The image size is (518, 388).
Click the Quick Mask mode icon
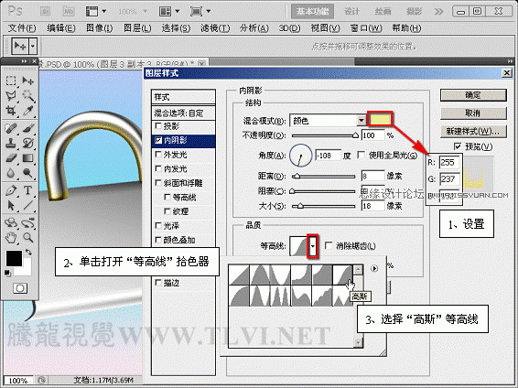[x=20, y=288]
